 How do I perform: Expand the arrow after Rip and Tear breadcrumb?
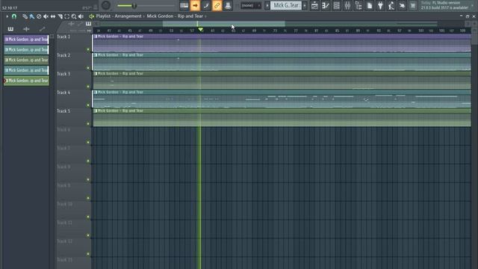pyautogui.click(x=206, y=16)
